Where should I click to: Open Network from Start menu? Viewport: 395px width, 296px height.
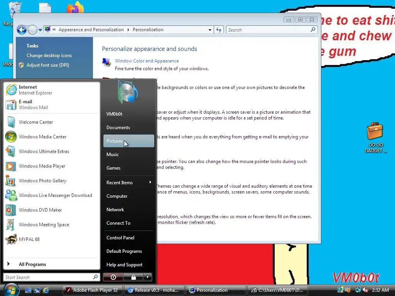(128, 209)
